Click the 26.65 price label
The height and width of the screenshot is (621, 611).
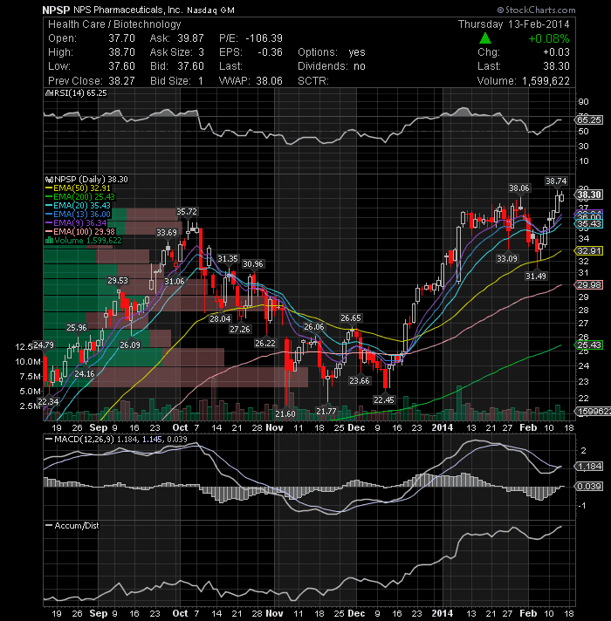click(x=351, y=318)
